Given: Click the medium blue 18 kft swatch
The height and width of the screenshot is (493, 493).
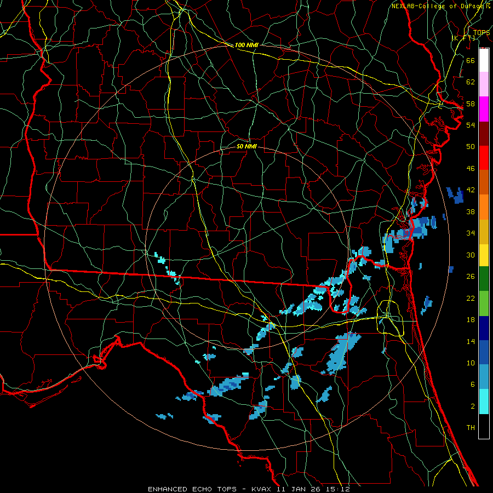Looking at the screenshot, I should click(484, 352).
